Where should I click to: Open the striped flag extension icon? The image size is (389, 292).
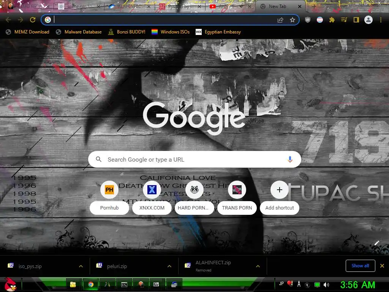[x=320, y=20]
